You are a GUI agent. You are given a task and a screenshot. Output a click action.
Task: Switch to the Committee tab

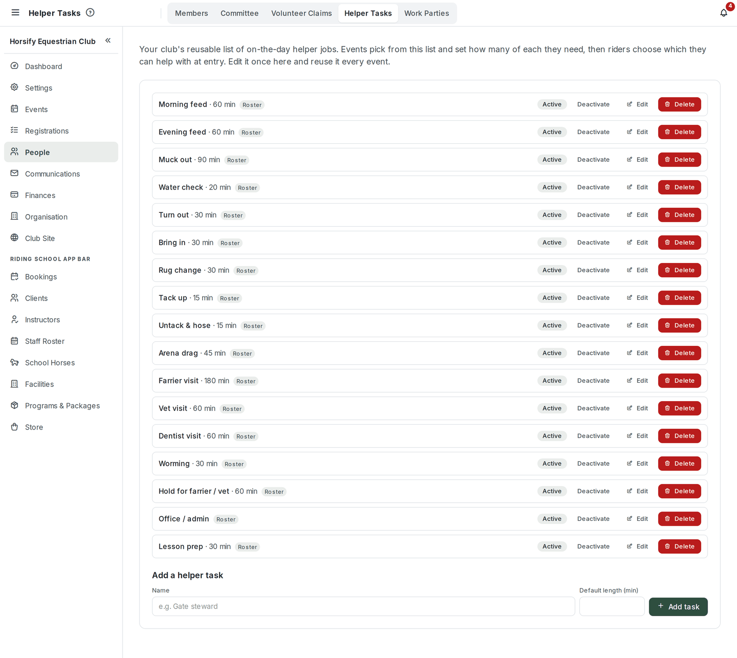pyautogui.click(x=240, y=13)
